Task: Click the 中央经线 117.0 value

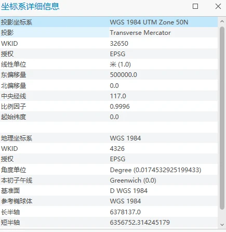Action: (x=118, y=96)
